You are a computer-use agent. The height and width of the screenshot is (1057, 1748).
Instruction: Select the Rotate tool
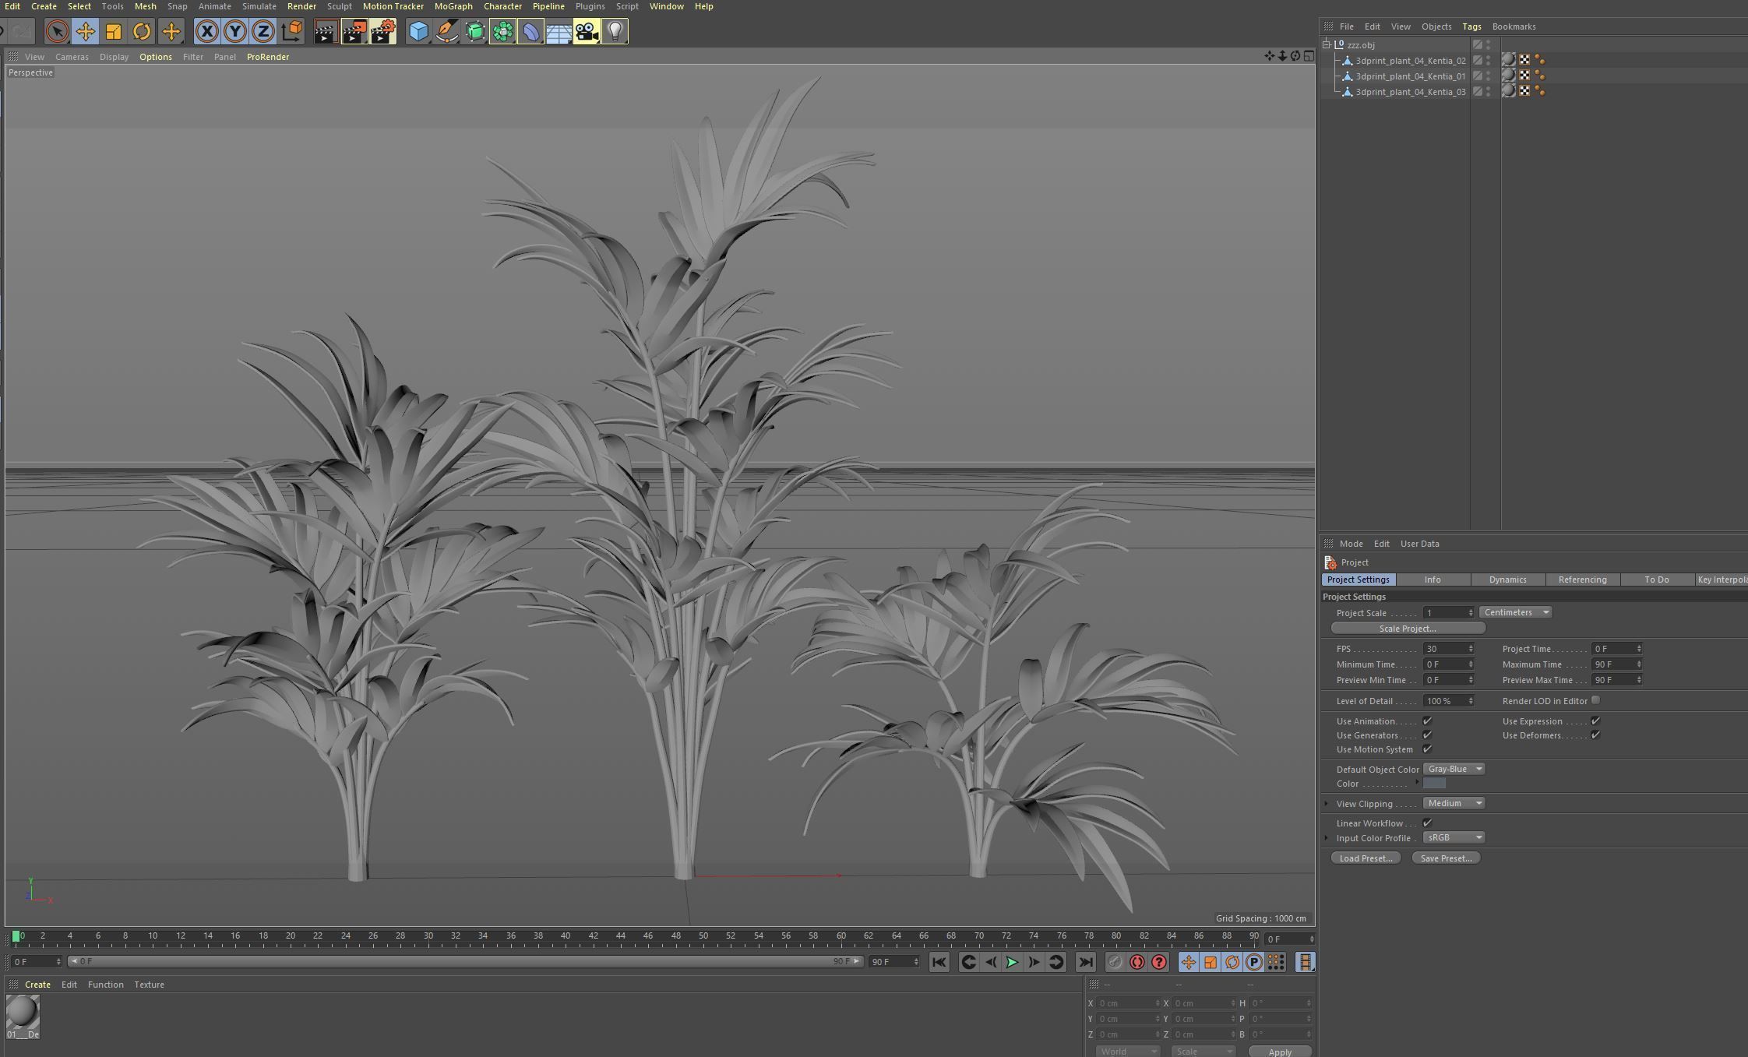click(142, 31)
